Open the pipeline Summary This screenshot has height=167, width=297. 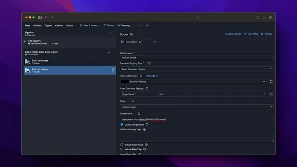(124, 25)
